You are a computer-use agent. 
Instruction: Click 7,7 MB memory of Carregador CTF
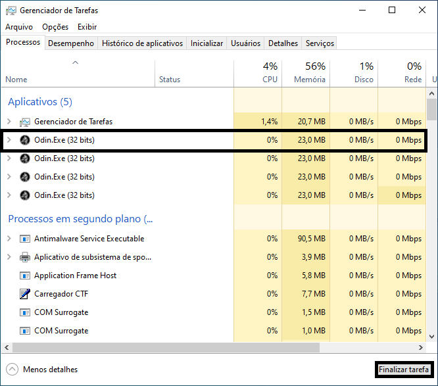pos(314,294)
